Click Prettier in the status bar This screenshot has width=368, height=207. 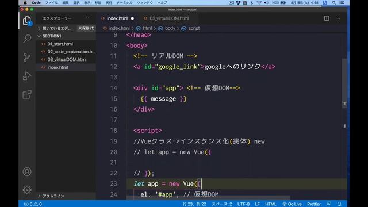pyautogui.click(x=314, y=204)
